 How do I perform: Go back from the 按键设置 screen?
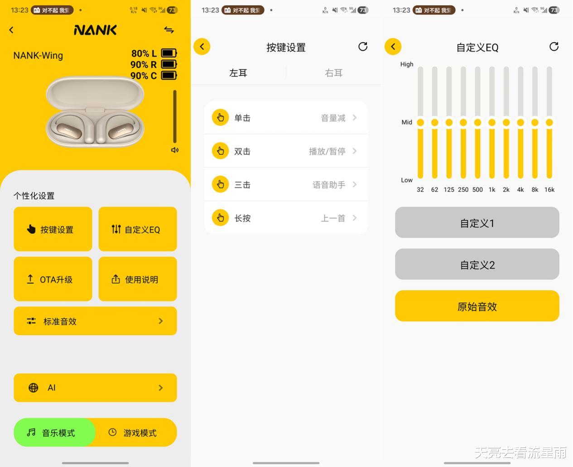(202, 47)
